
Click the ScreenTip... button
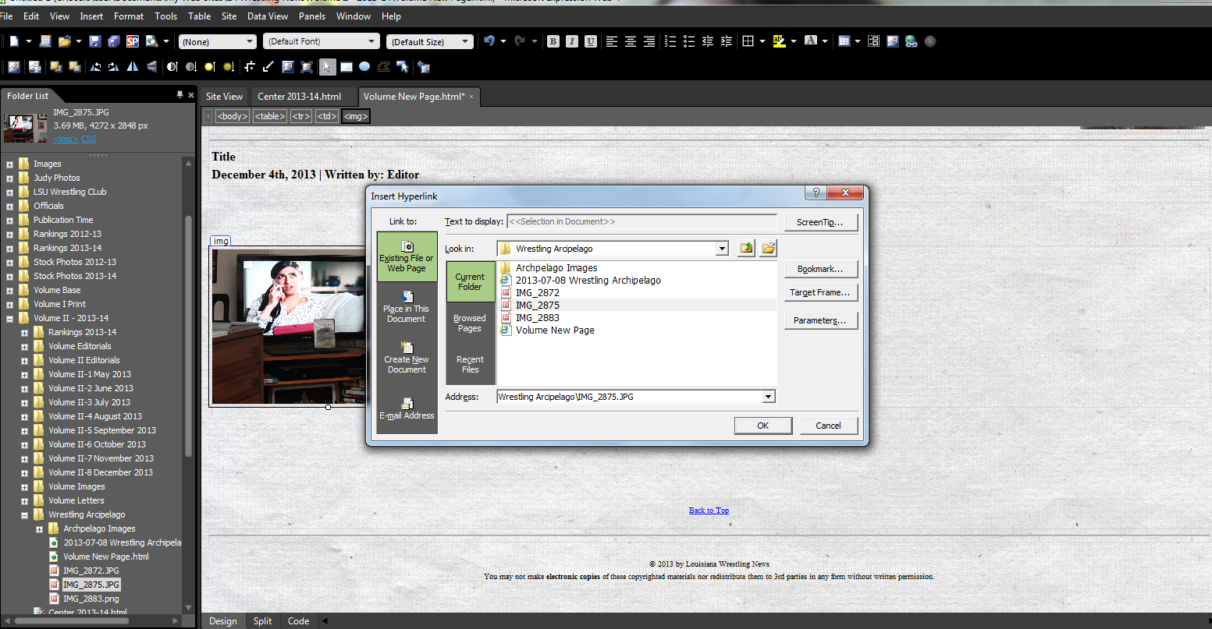pos(821,222)
